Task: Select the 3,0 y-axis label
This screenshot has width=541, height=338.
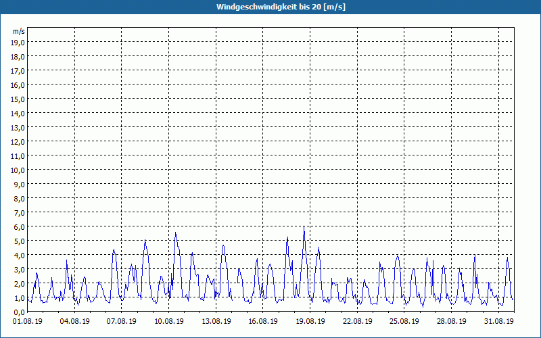Action: [x=20, y=269]
